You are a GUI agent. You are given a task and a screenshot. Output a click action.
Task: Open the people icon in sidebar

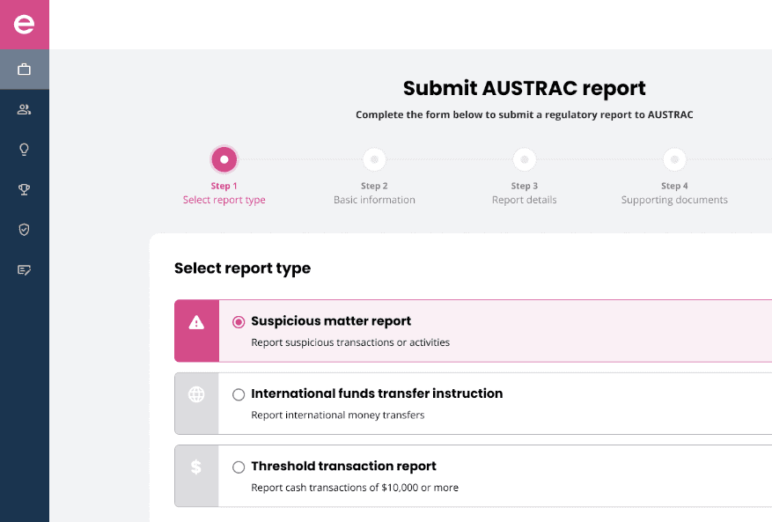click(25, 109)
